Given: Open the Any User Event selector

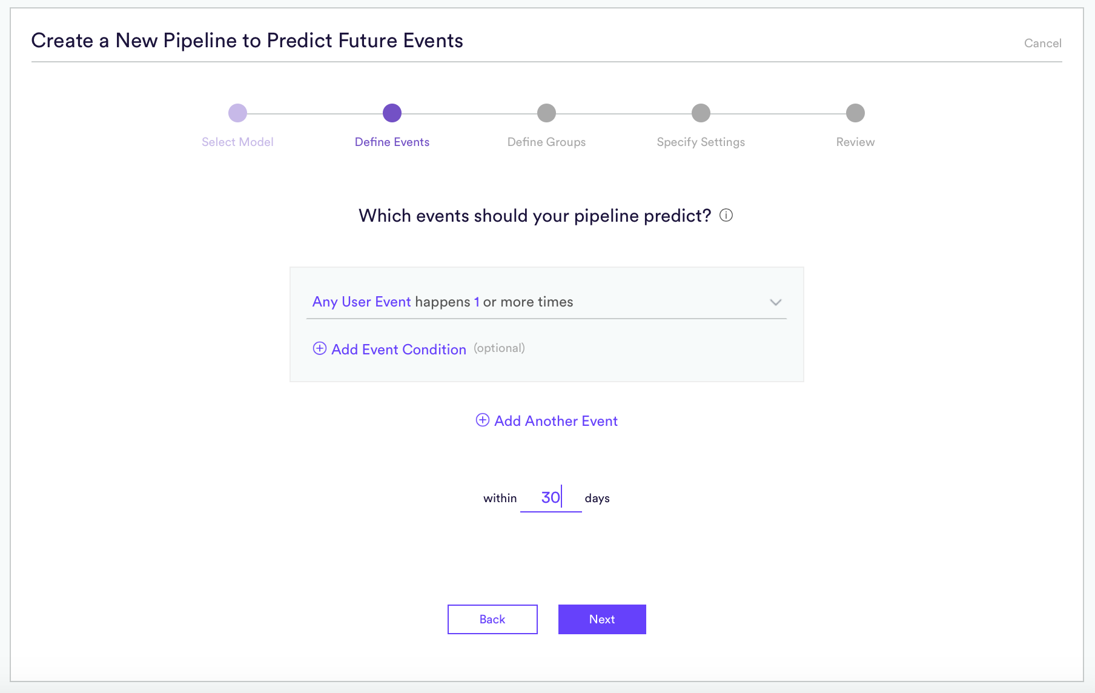Looking at the screenshot, I should [362, 302].
